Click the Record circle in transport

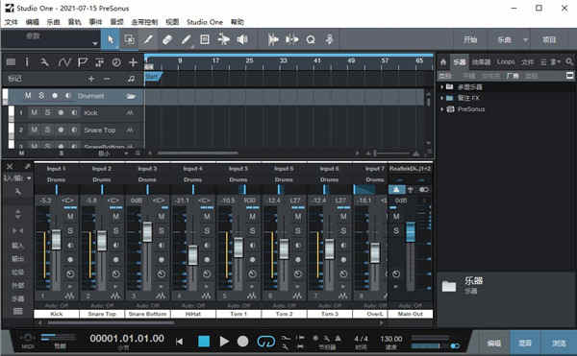[x=243, y=342]
